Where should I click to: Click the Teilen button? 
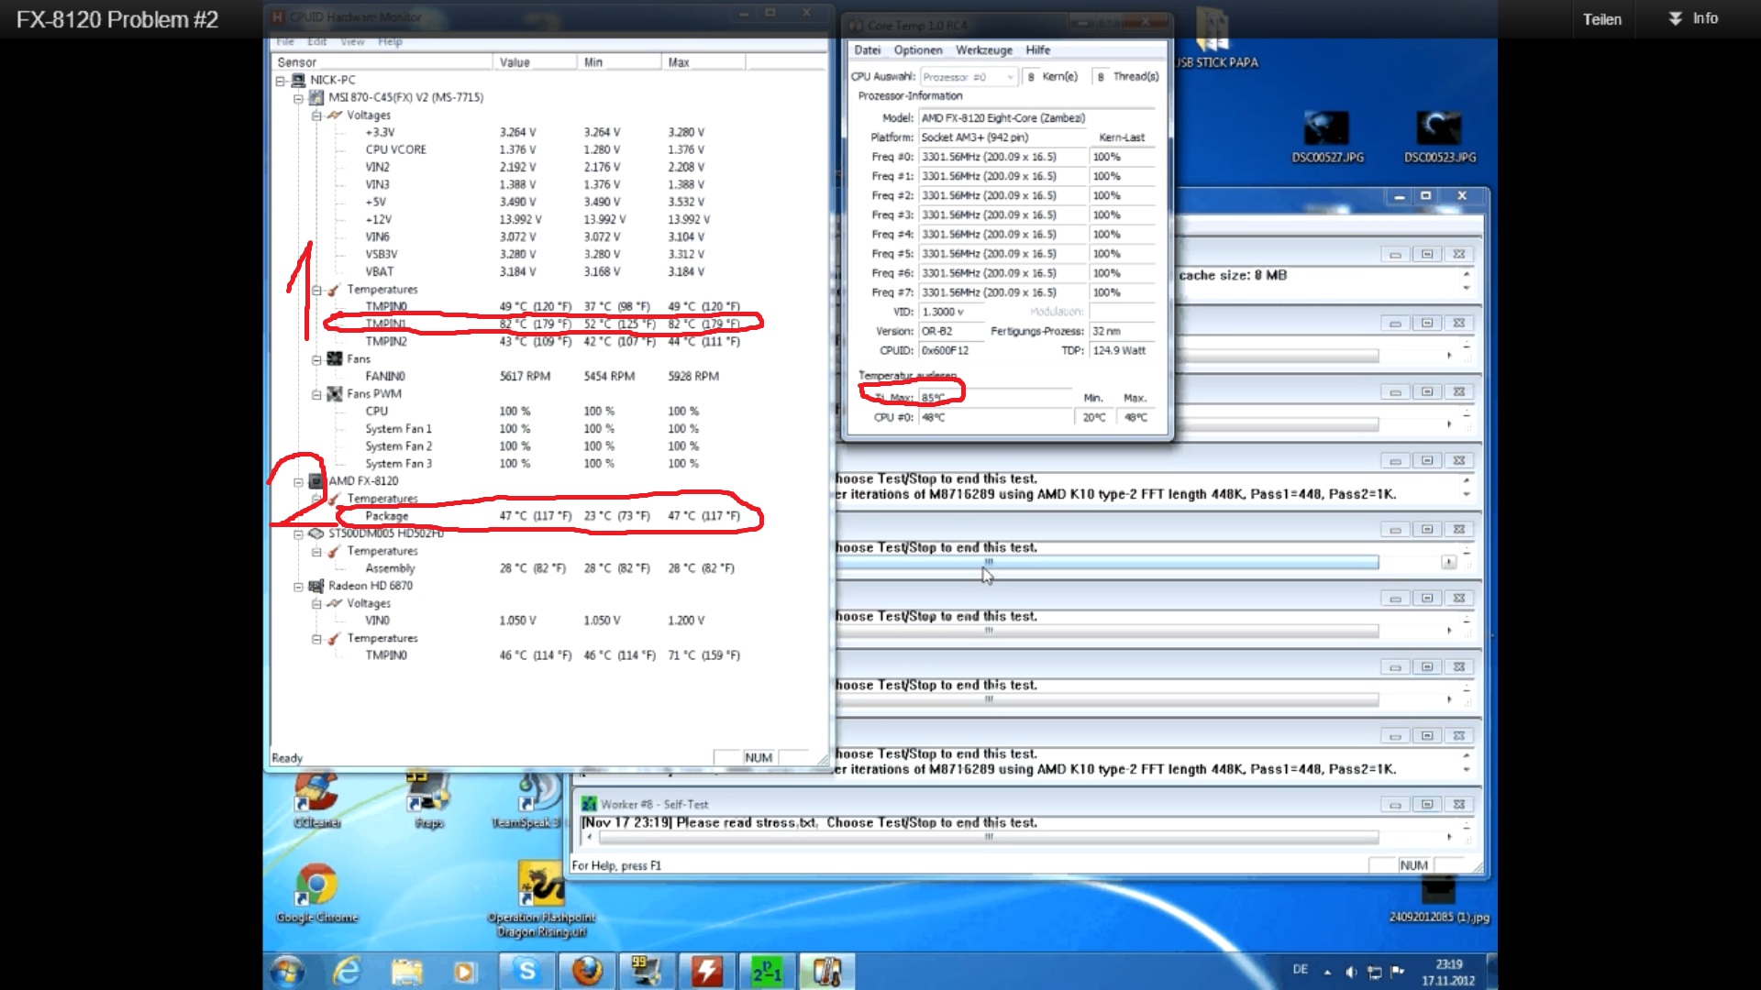click(x=1601, y=19)
